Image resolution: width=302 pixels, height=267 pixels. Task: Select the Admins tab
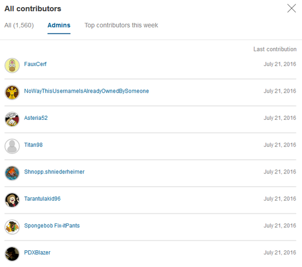click(x=59, y=25)
